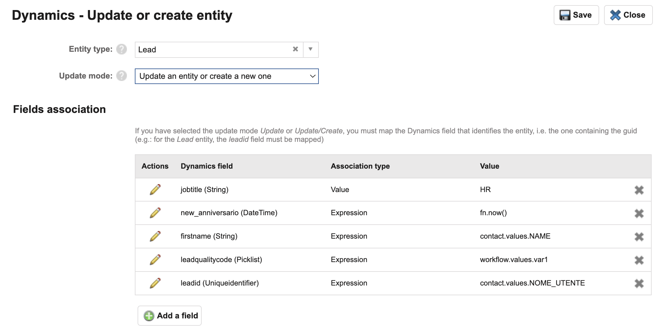The height and width of the screenshot is (333, 662).
Task: Select the fn.now() value
Action: tap(493, 213)
